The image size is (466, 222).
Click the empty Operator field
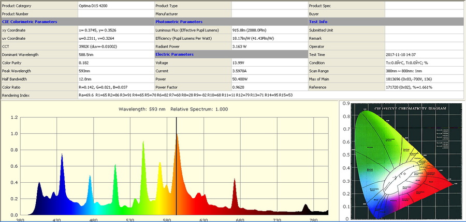click(x=424, y=46)
